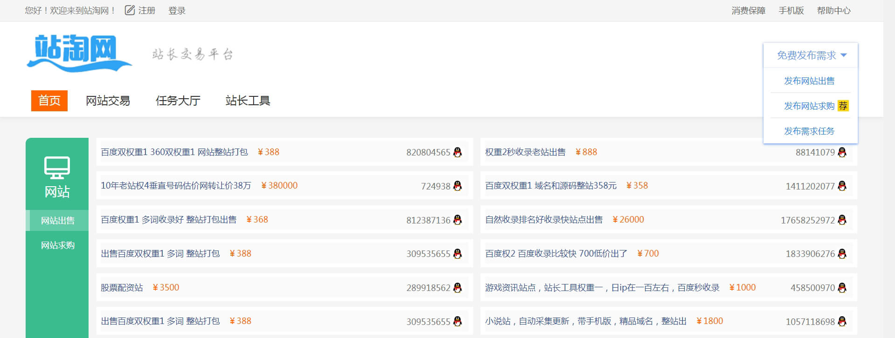Open the 网站交易 navigation tab

(108, 101)
